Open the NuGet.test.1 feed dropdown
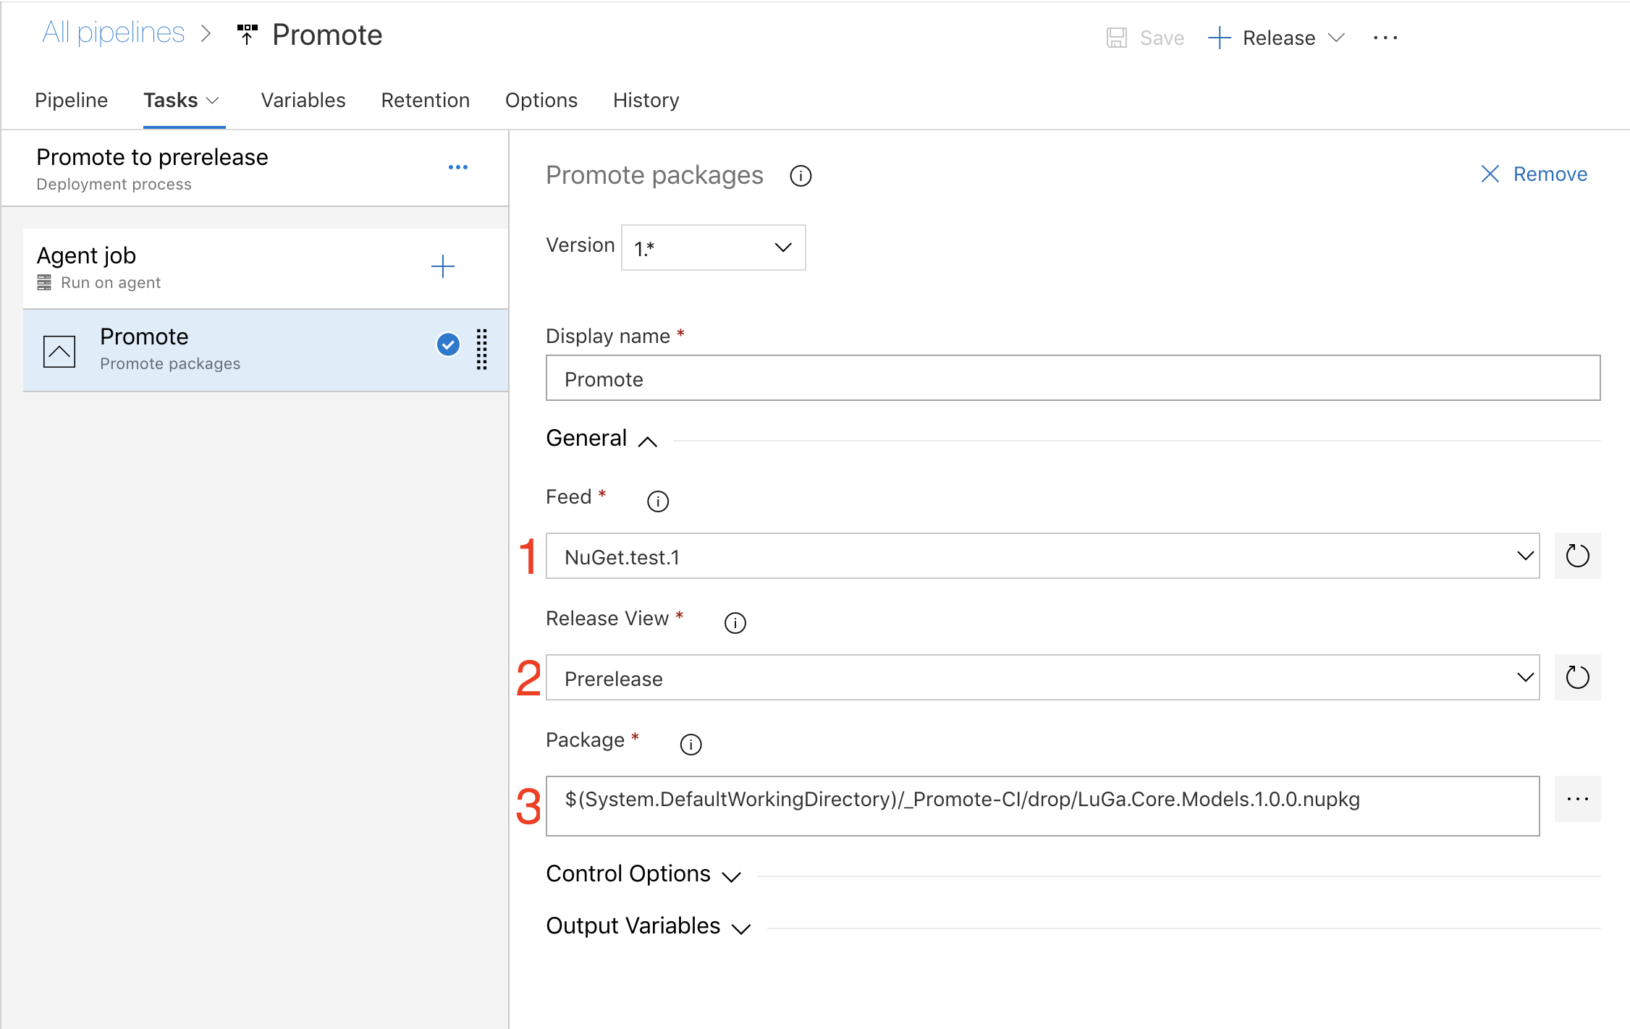The image size is (1630, 1029). tap(1042, 556)
